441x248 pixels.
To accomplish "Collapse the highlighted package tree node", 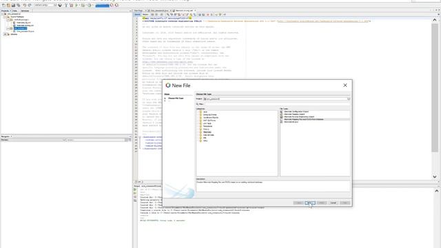I will click(x=8, y=28).
